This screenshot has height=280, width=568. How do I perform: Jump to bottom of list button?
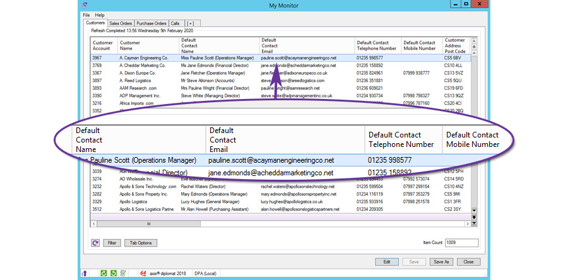474,224
